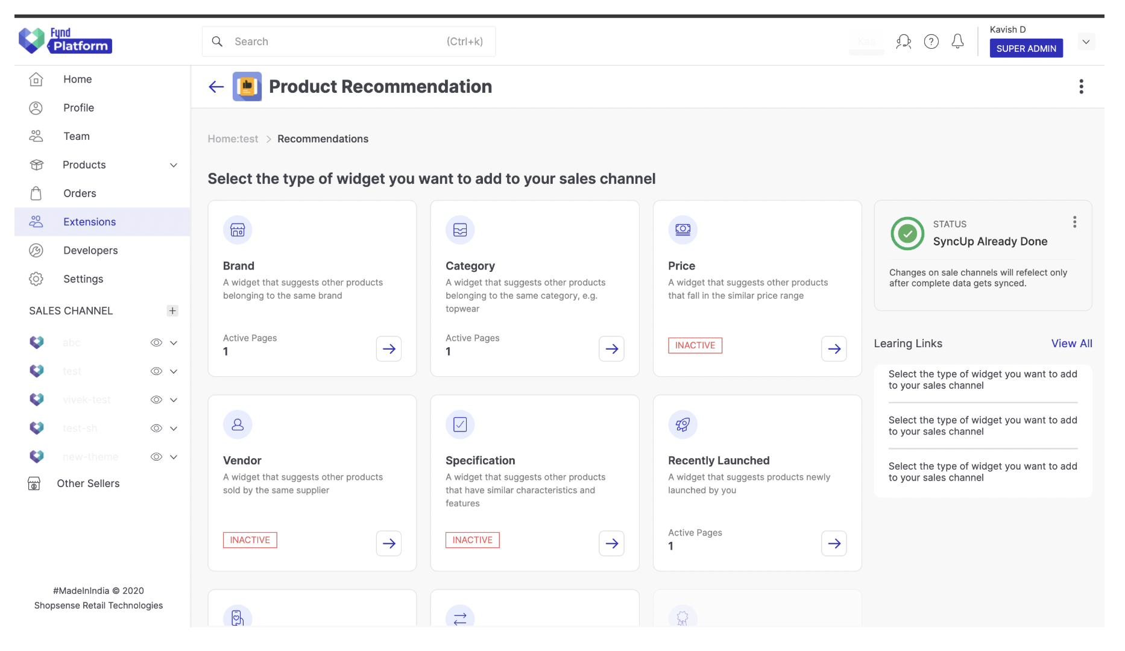This screenshot has width=1125, height=651.
Task: Toggle visibility of vivek-test sales channel
Action: coord(156,400)
